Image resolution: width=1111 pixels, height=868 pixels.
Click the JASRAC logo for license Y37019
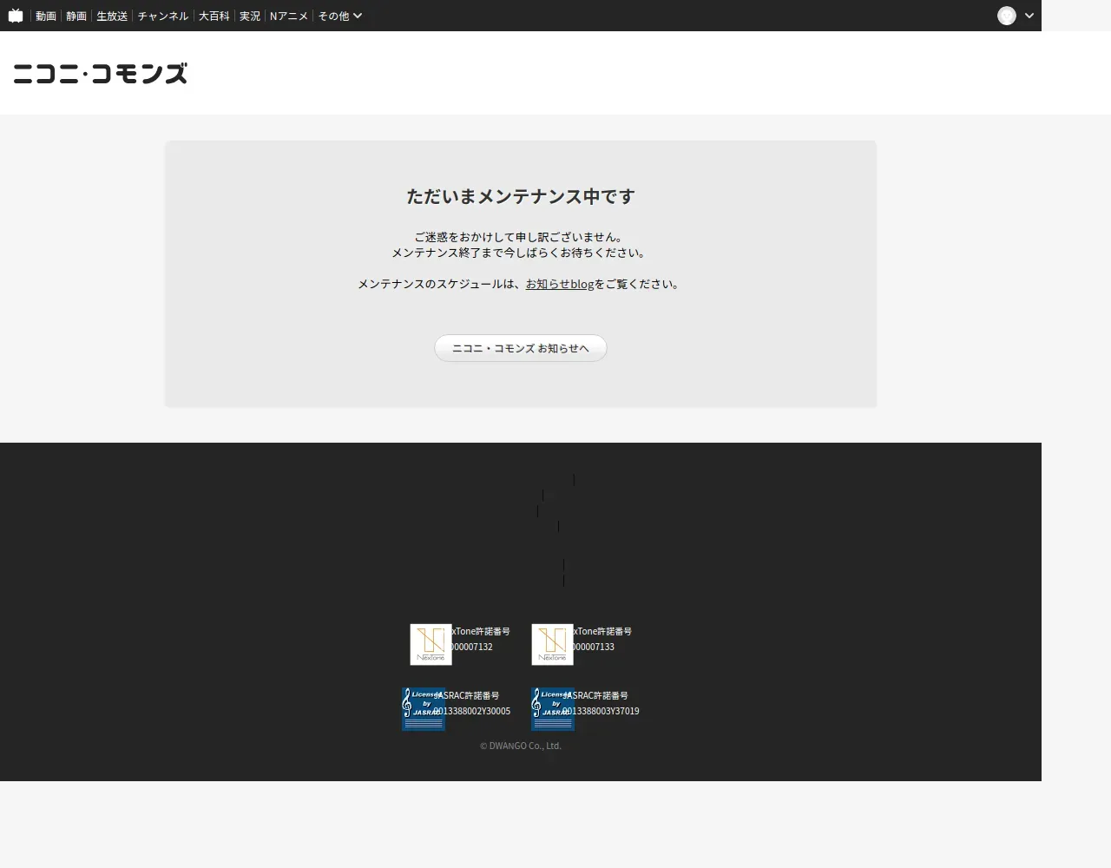click(553, 709)
